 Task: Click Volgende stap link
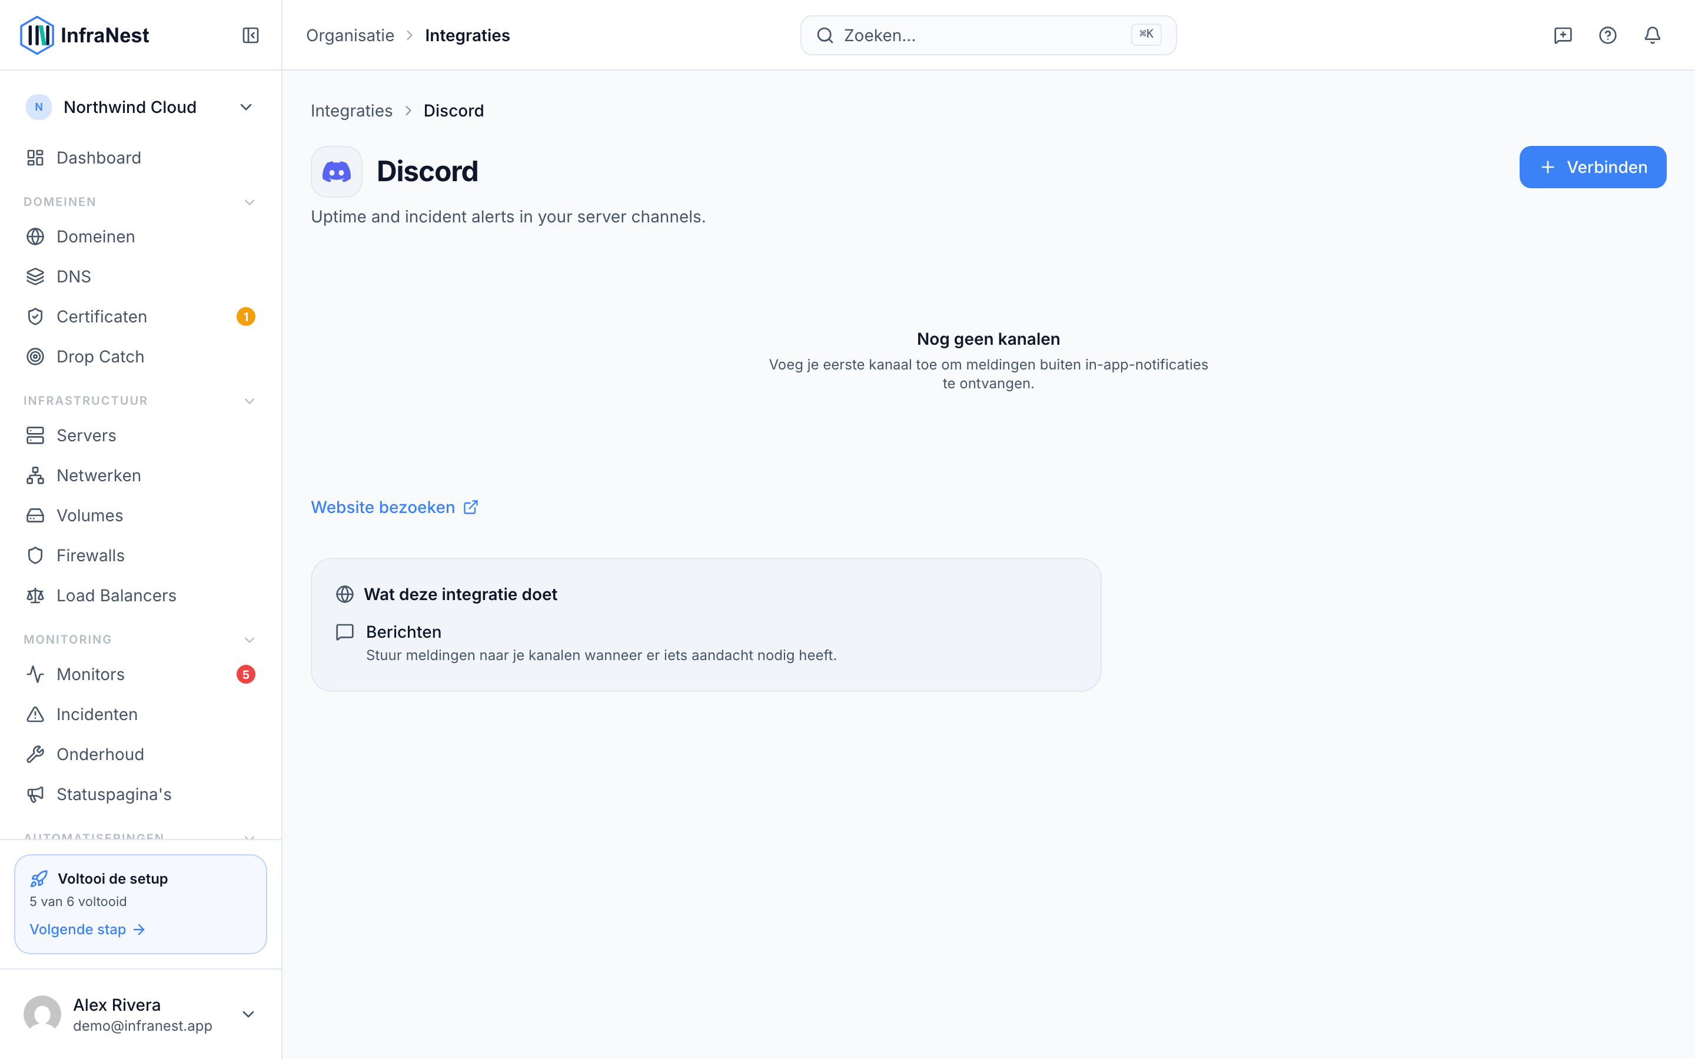coord(87,930)
